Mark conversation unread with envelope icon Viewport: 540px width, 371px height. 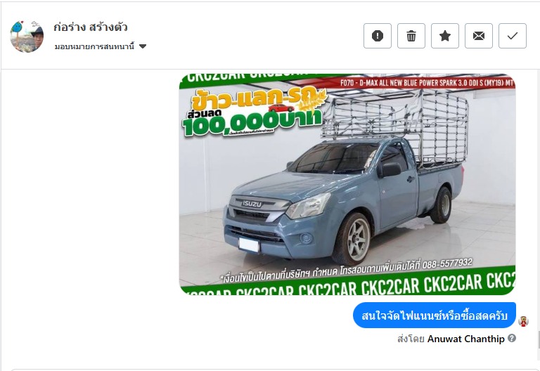479,36
